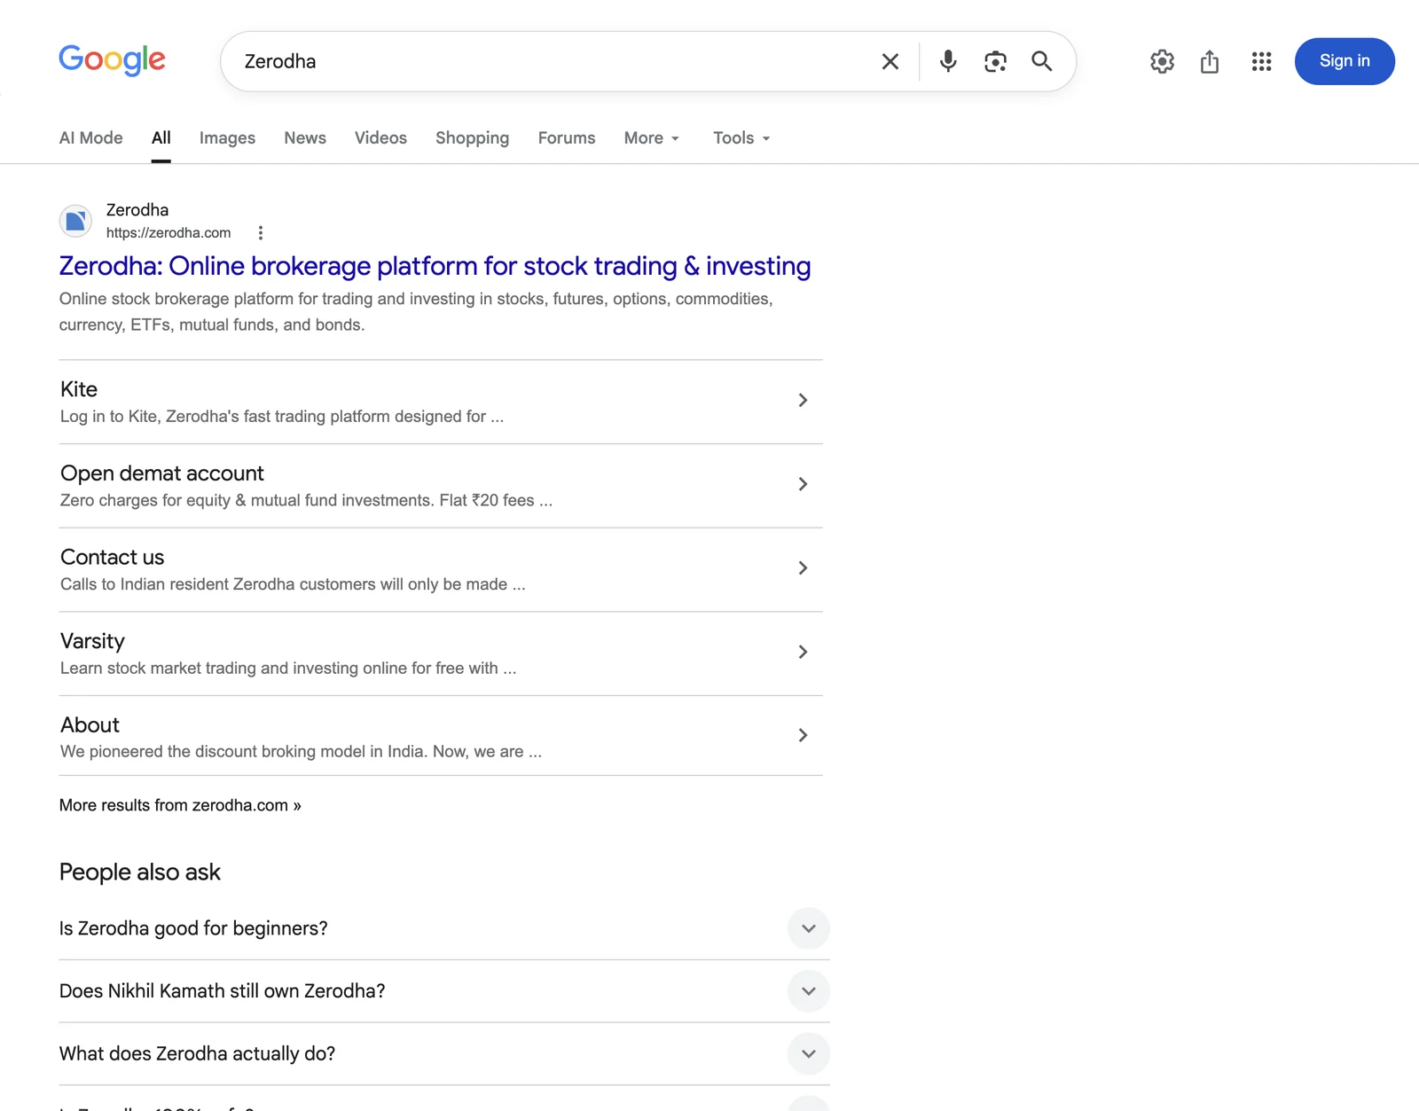Open the Varsity sitelink
The image size is (1419, 1111).
pos(92,641)
